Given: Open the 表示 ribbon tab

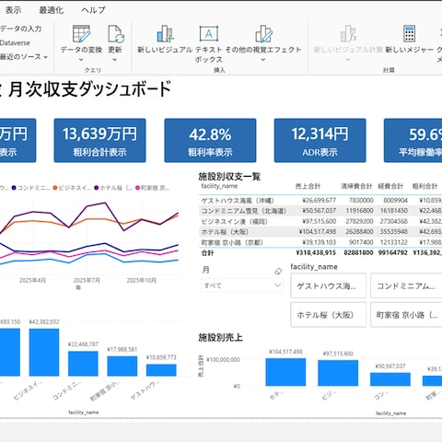Looking at the screenshot, I should point(13,10).
